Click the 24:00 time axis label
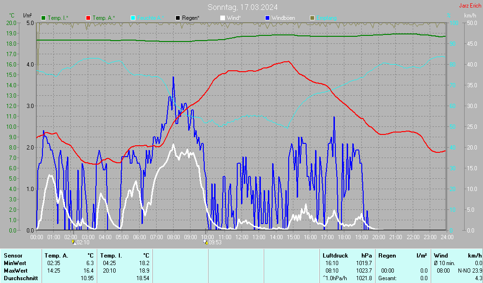This screenshot has width=483, height=283. coord(447,236)
